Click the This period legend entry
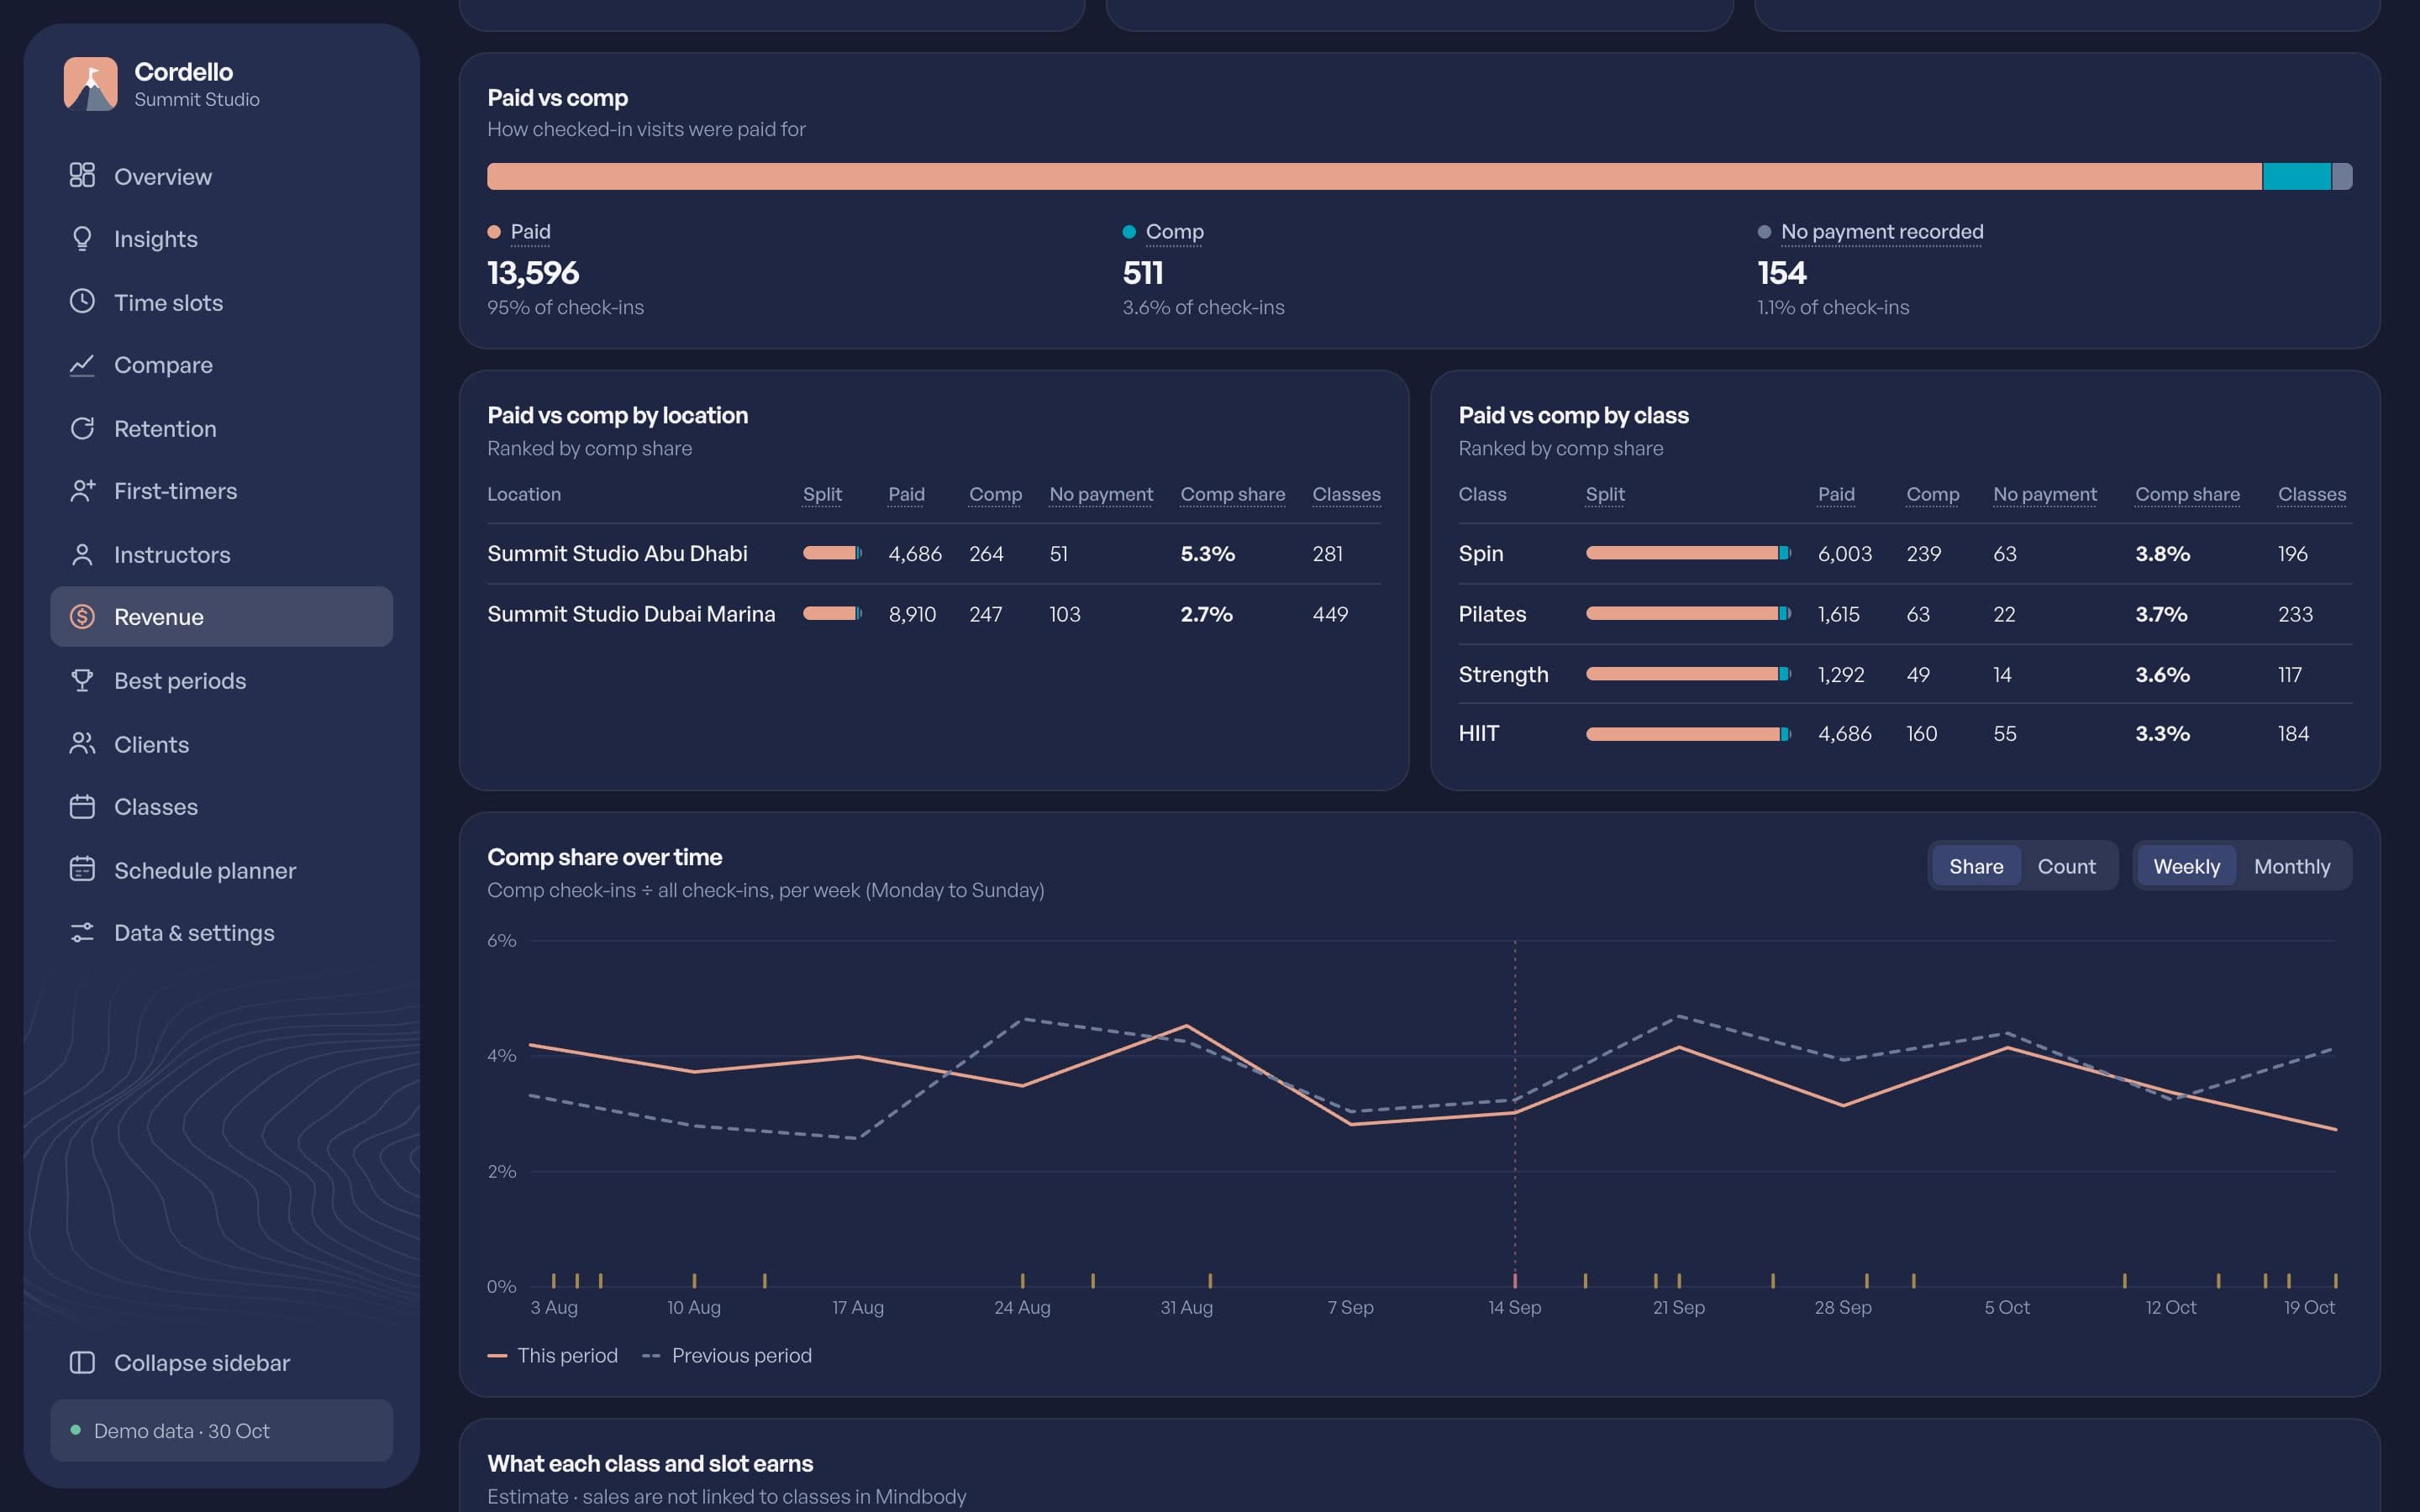Viewport: 2420px width, 1512px height. pyautogui.click(x=553, y=1356)
